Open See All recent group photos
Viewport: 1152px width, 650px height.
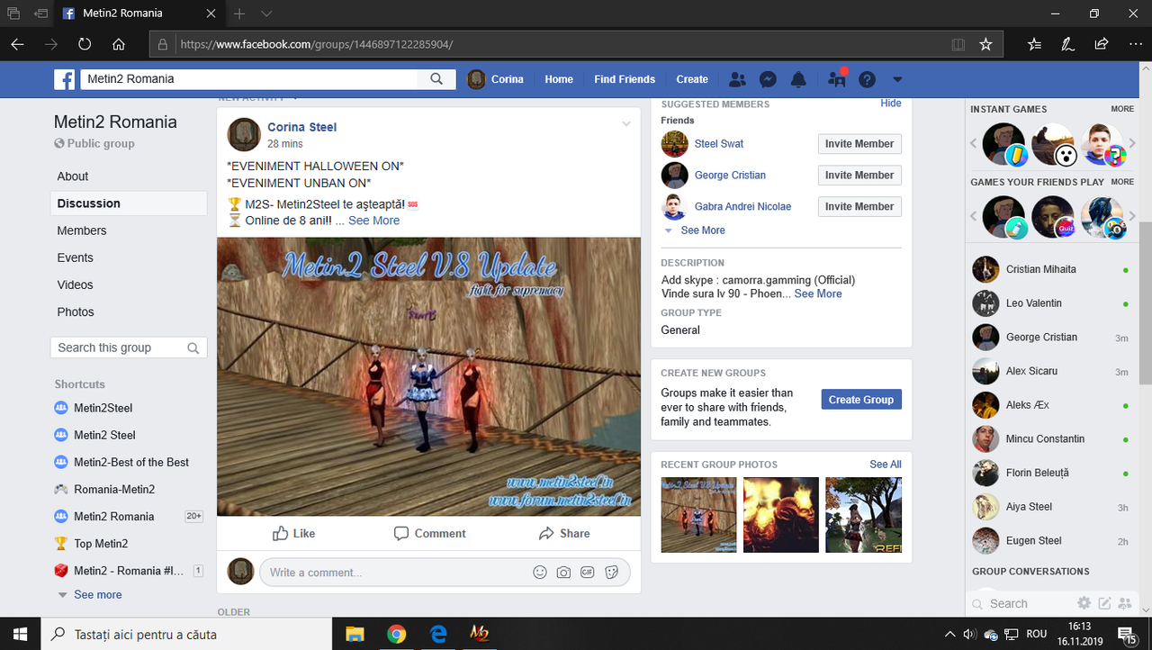point(886,465)
